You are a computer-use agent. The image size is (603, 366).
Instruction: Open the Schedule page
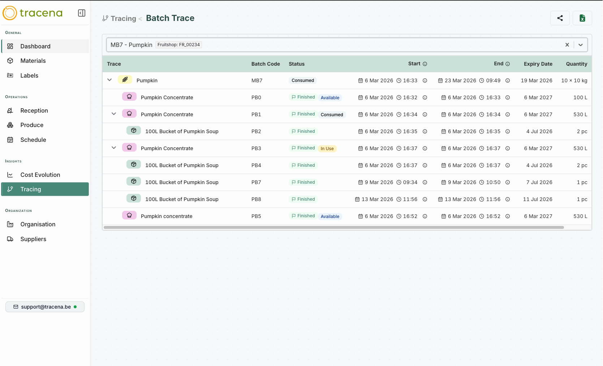pyautogui.click(x=45, y=140)
